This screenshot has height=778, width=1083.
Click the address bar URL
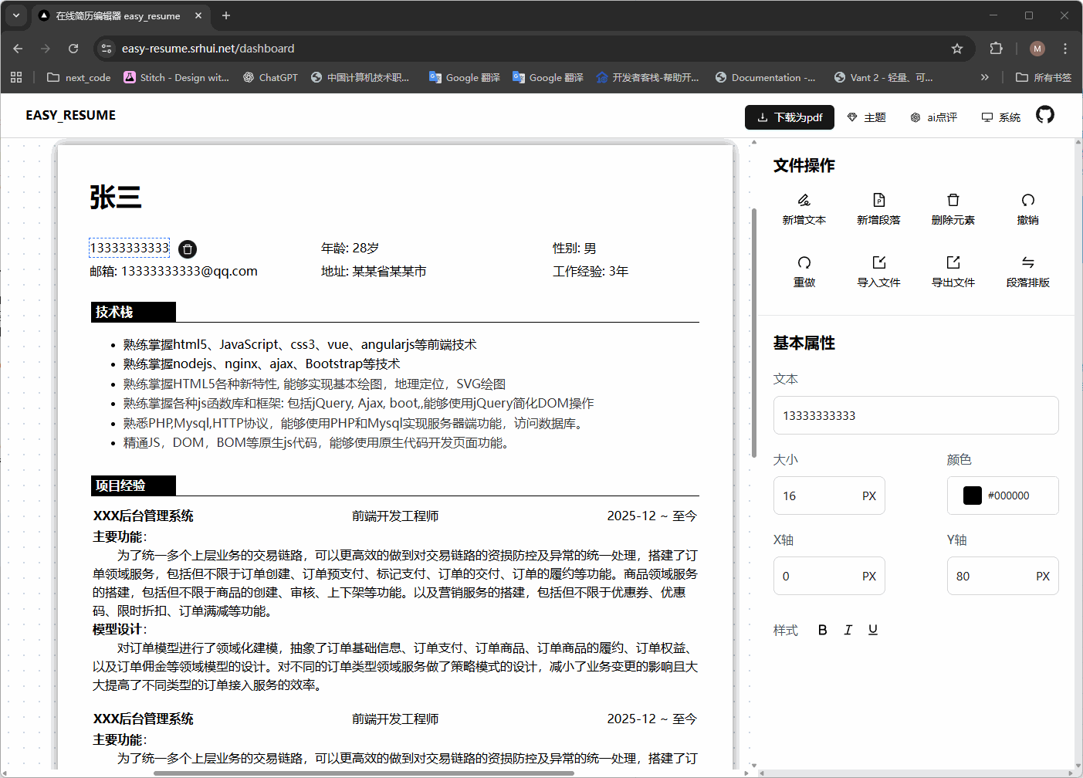tap(208, 48)
